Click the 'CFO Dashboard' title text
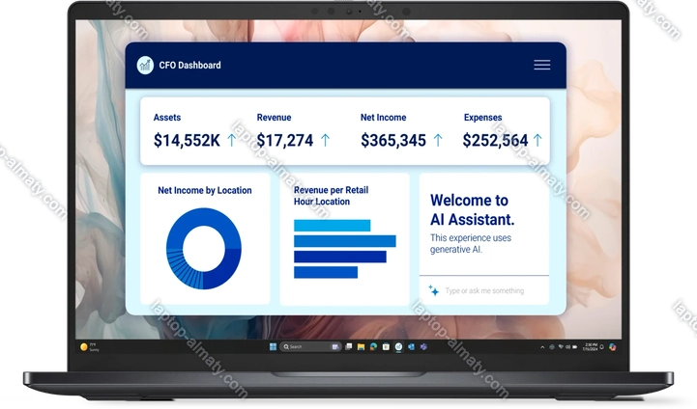 190,66
